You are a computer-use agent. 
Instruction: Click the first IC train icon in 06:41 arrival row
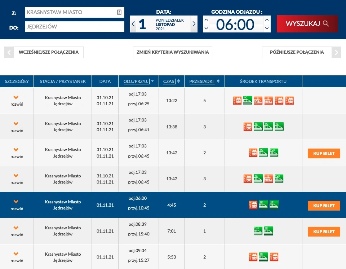coord(258,127)
